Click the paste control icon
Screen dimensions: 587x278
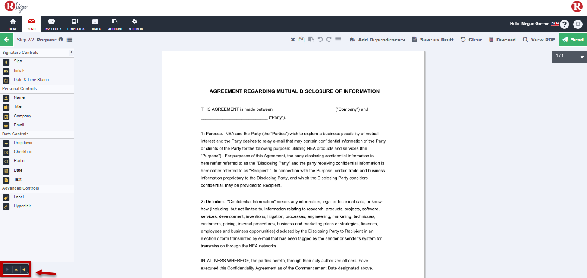click(x=311, y=40)
